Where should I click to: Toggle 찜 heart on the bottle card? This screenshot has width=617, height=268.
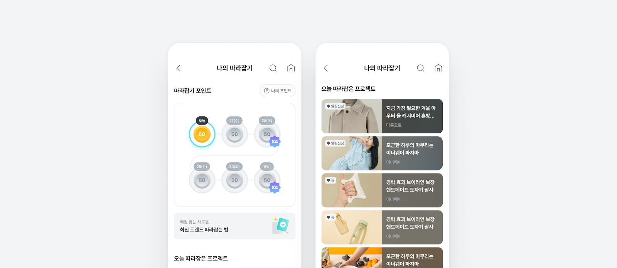point(330,217)
